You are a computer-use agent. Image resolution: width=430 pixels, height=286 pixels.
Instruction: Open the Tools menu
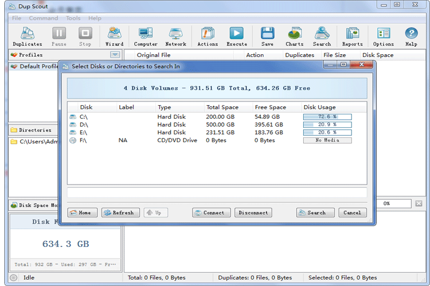pos(73,18)
